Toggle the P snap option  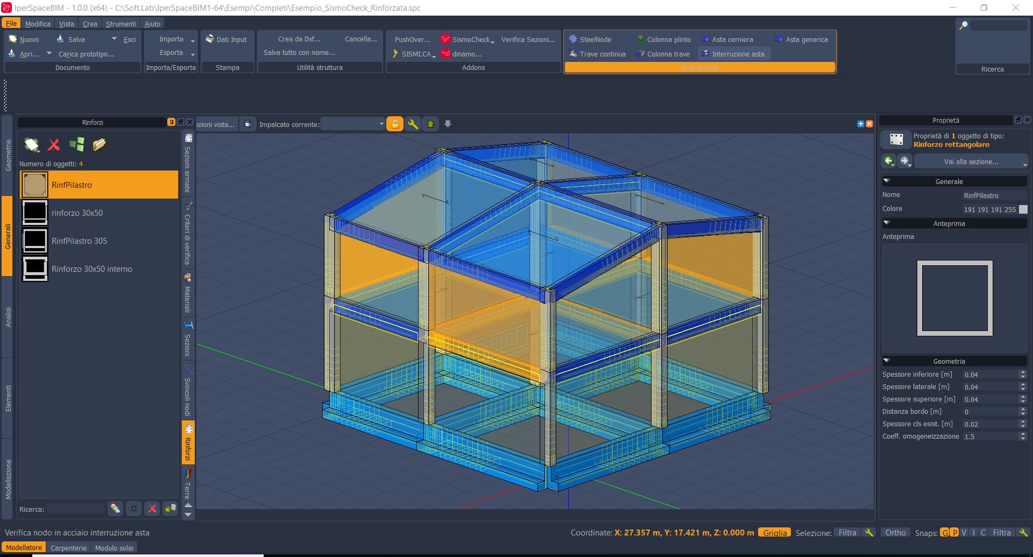click(954, 533)
